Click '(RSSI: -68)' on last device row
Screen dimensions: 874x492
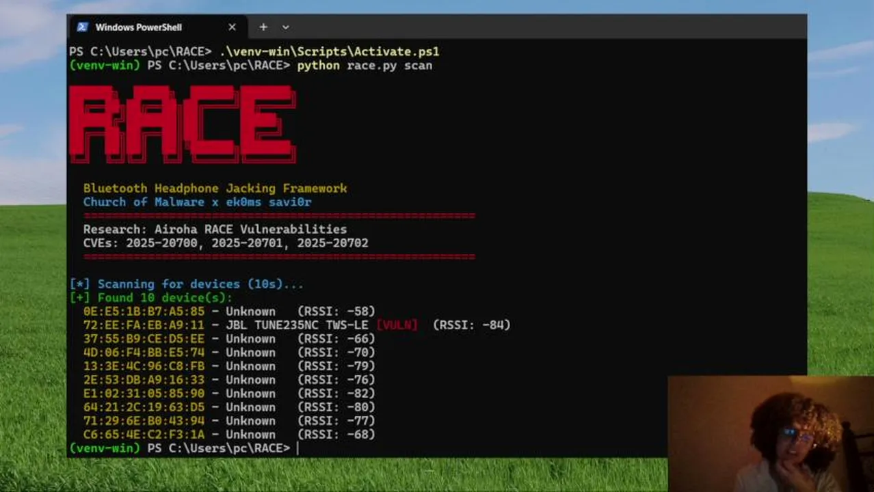[336, 435]
